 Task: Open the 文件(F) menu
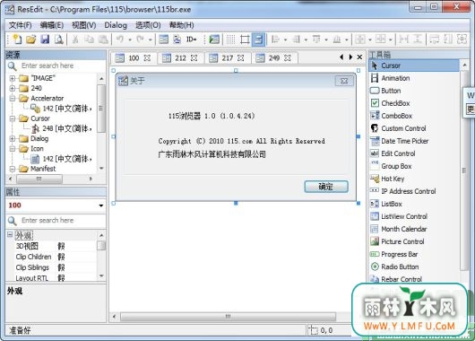[x=20, y=25]
